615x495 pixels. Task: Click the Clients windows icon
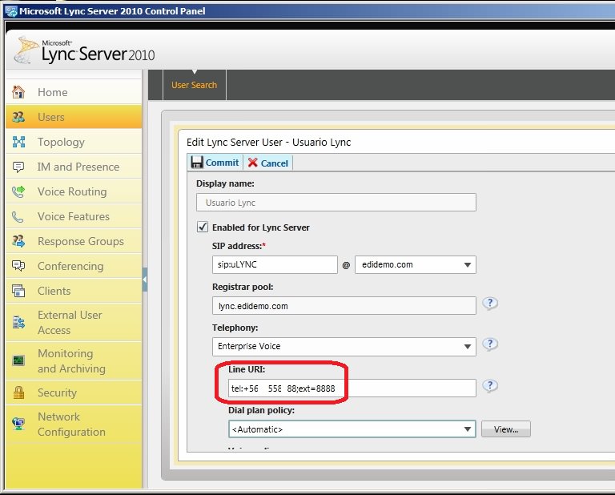(x=18, y=291)
